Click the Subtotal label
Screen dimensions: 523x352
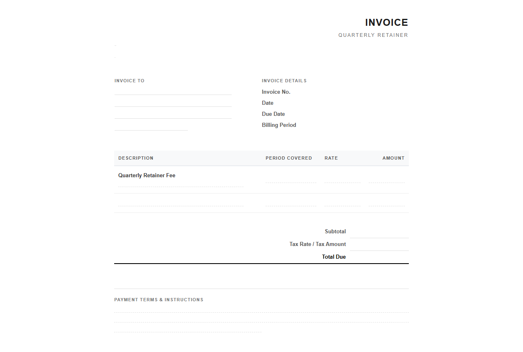tap(335, 231)
